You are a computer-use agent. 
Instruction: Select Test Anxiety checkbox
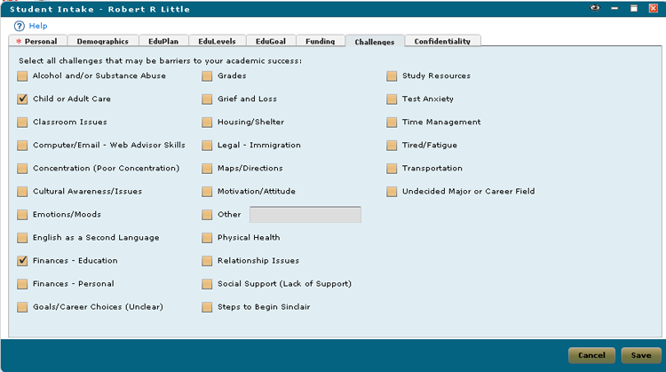click(x=392, y=99)
